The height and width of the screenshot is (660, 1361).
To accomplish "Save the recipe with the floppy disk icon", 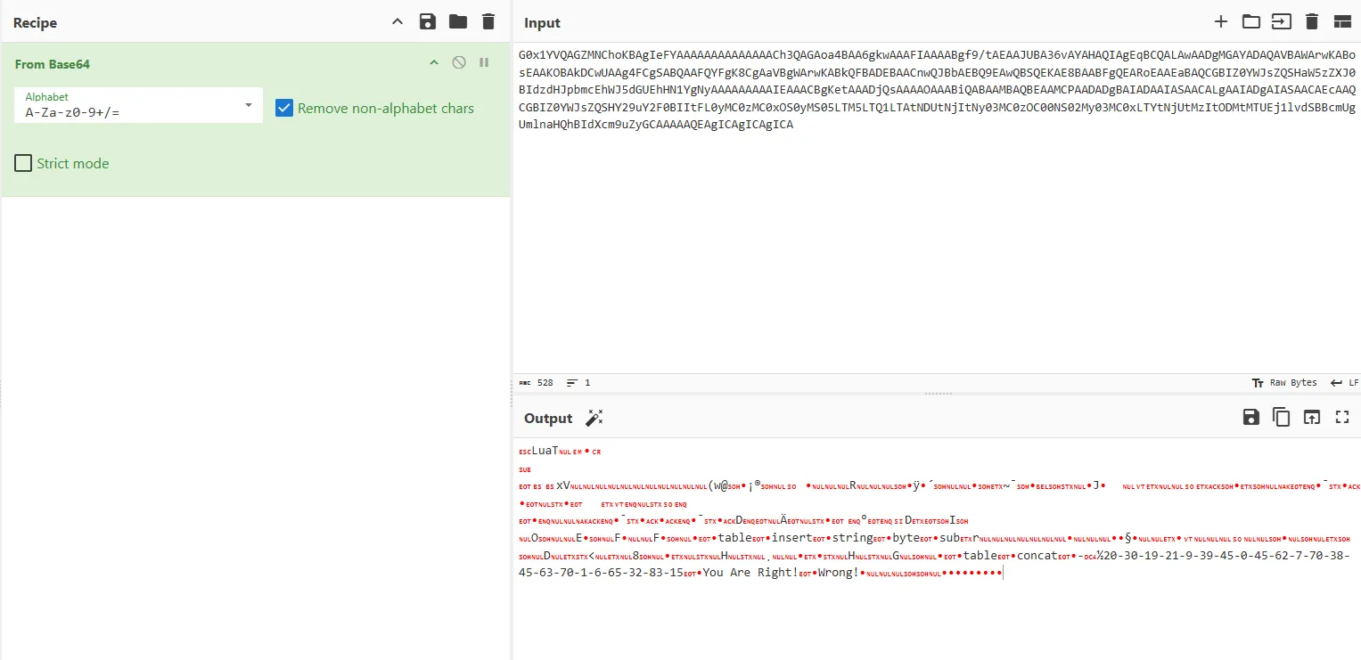I will [x=428, y=22].
